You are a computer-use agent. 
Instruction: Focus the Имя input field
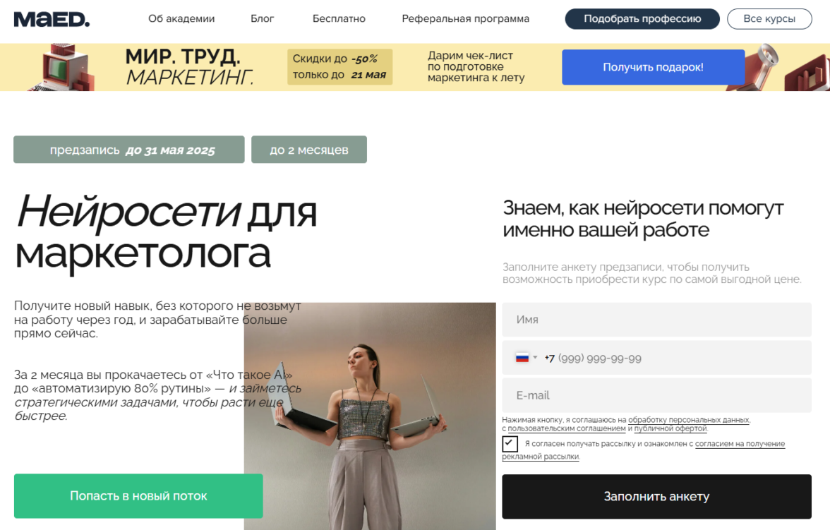pos(656,320)
